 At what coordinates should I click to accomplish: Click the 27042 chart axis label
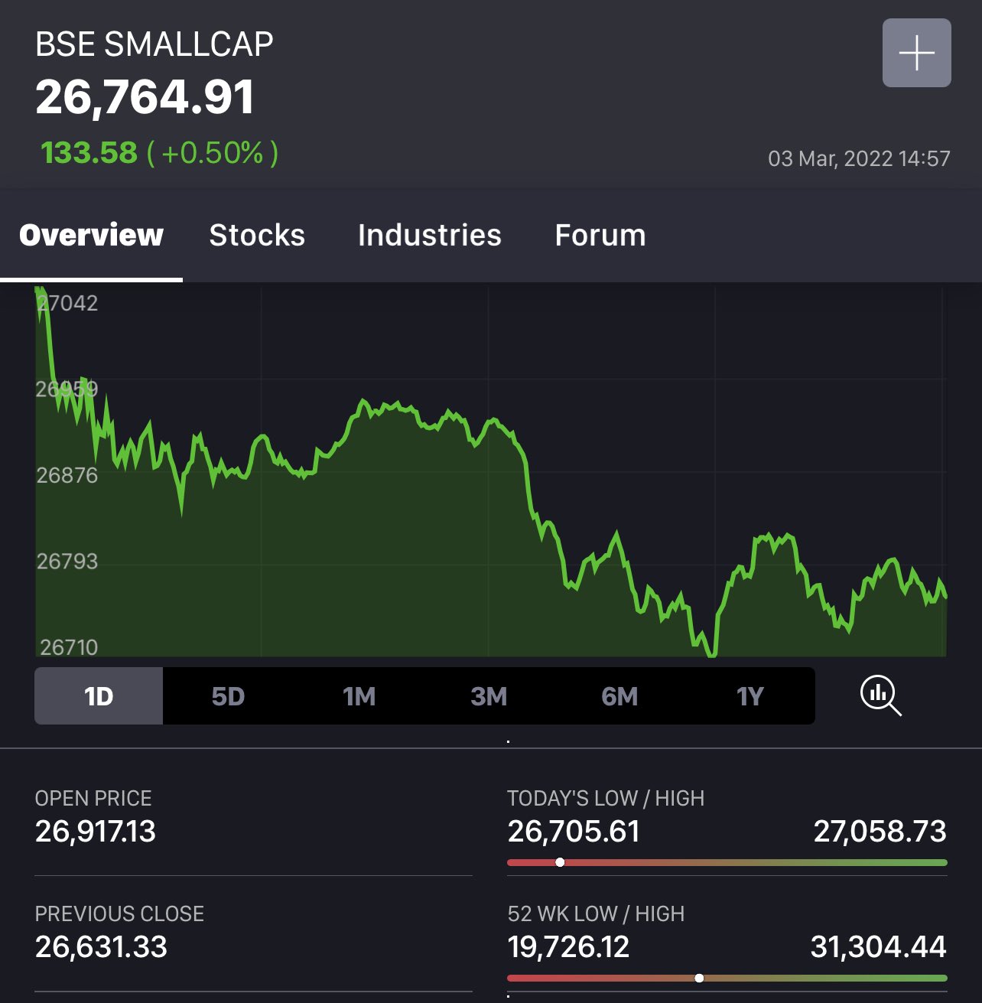67,303
